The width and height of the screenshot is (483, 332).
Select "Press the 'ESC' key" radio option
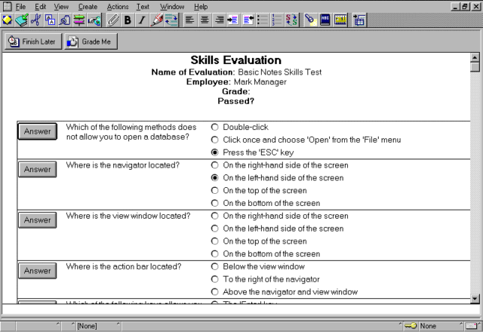pos(214,152)
